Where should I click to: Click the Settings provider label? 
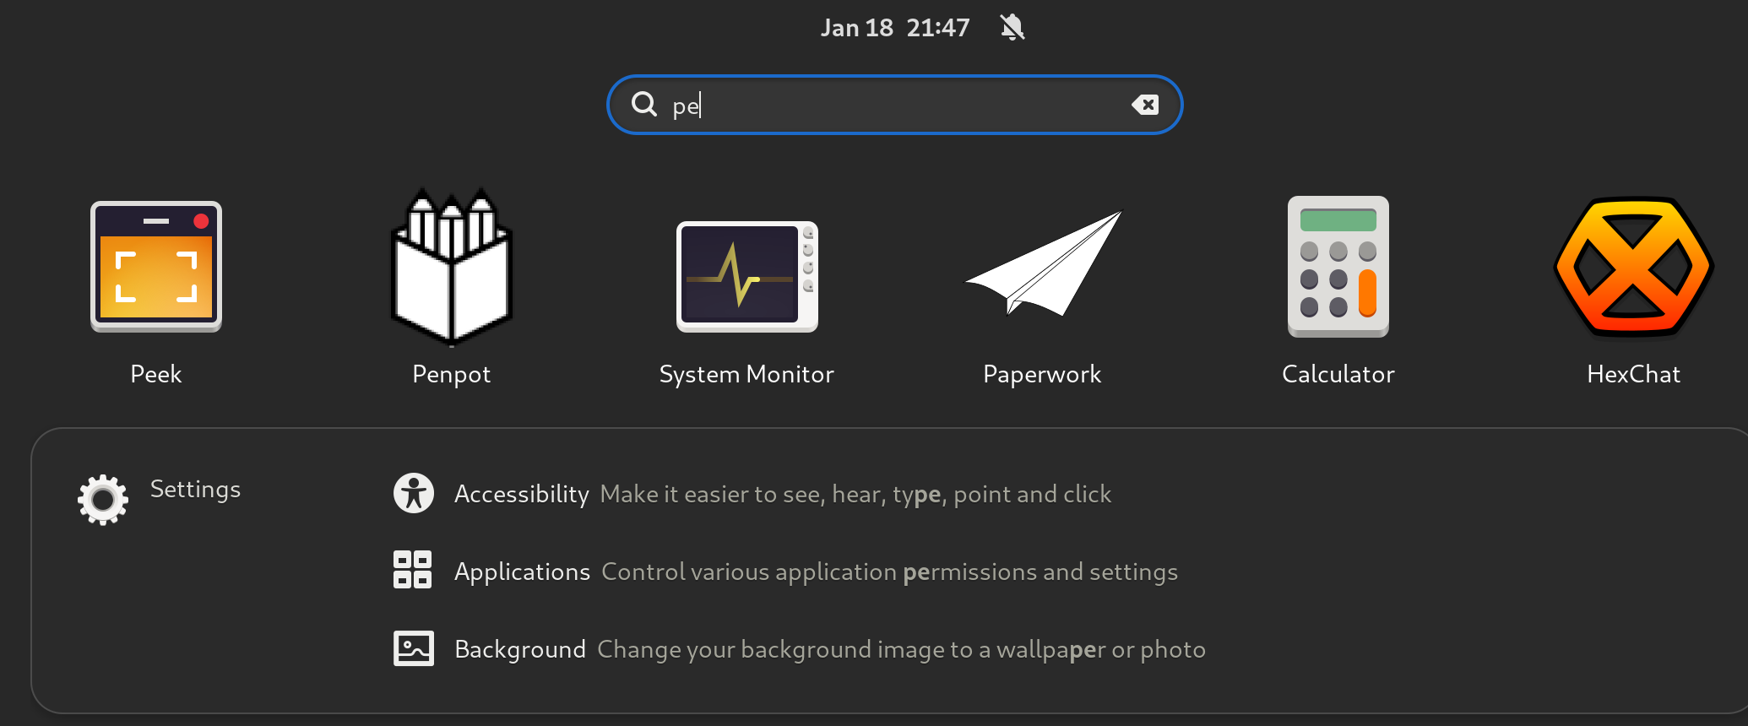pos(195,490)
